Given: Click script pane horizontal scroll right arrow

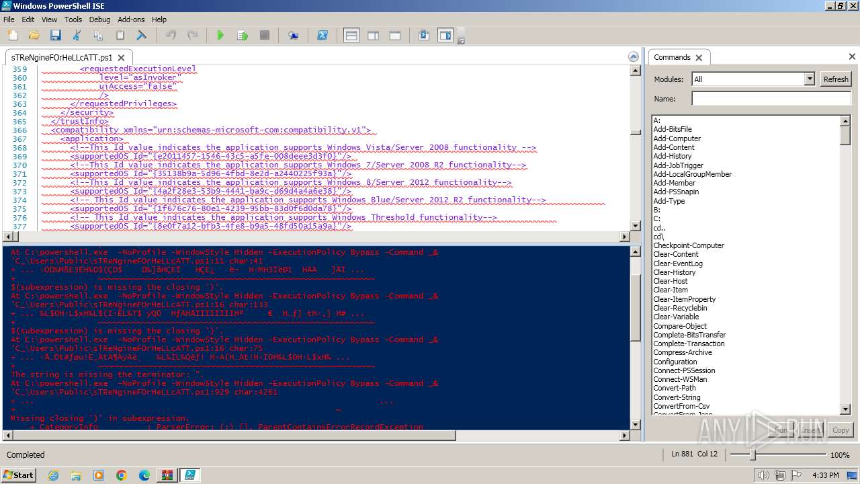Looking at the screenshot, I should tap(625, 237).
